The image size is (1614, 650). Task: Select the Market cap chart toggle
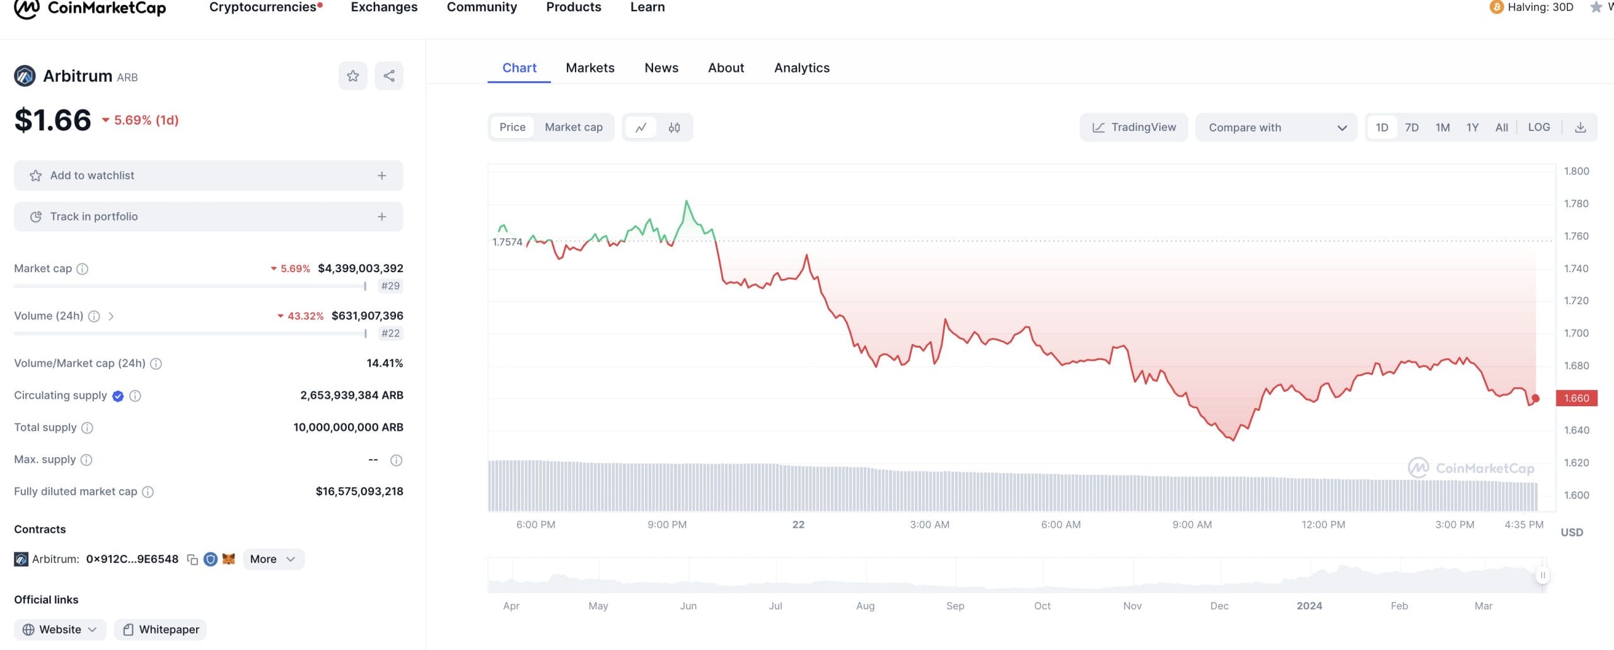(x=573, y=127)
